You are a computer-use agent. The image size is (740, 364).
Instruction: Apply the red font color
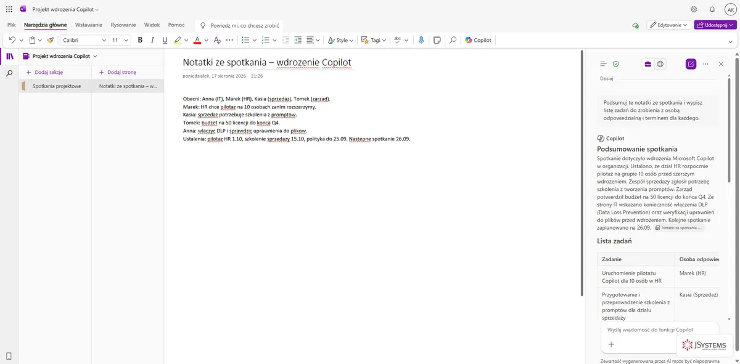coord(197,40)
